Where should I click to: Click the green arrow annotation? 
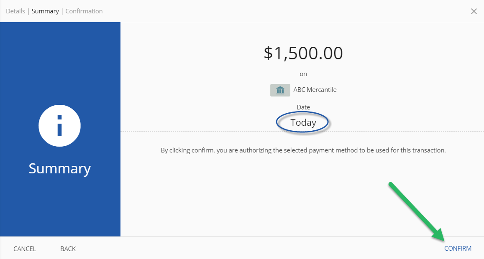click(x=415, y=211)
